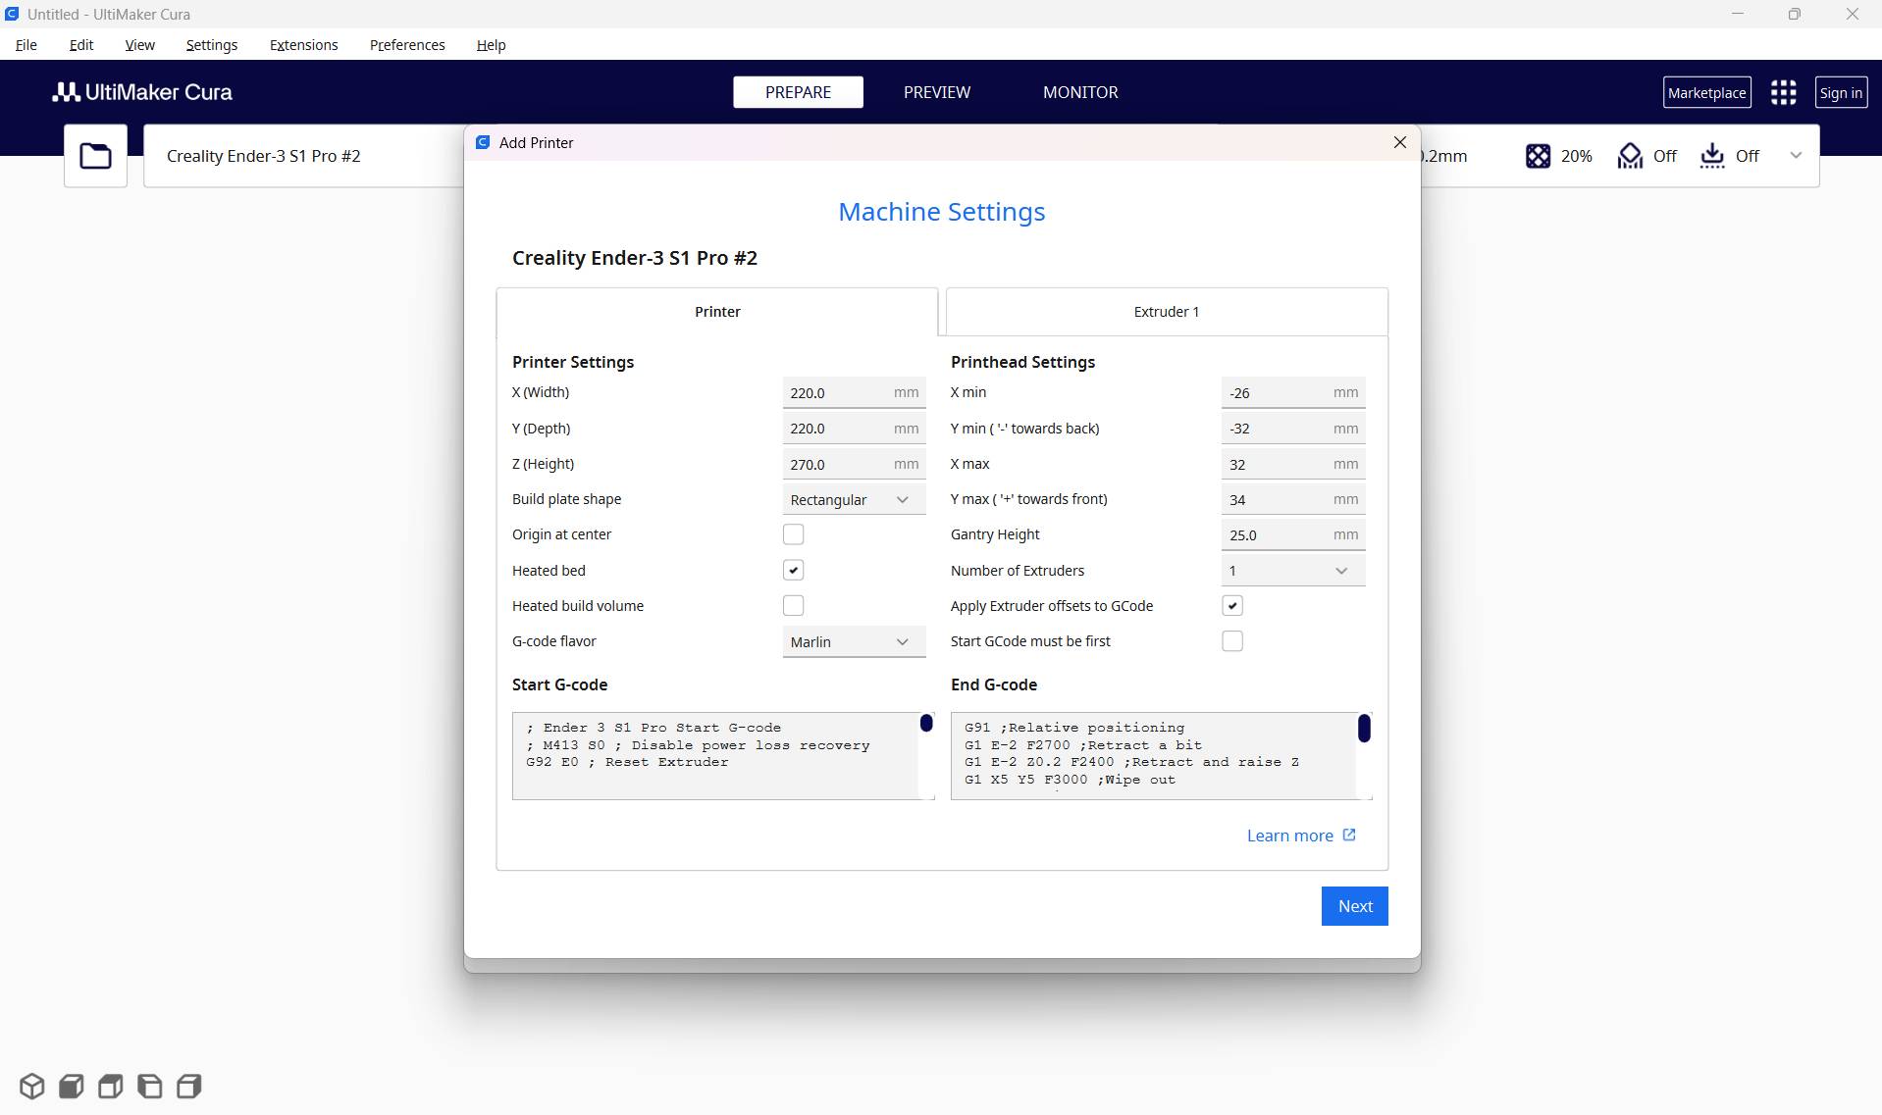Click the 'G91 ;Relative positioning' line
Screen dimensions: 1882x1115
click(1074, 728)
